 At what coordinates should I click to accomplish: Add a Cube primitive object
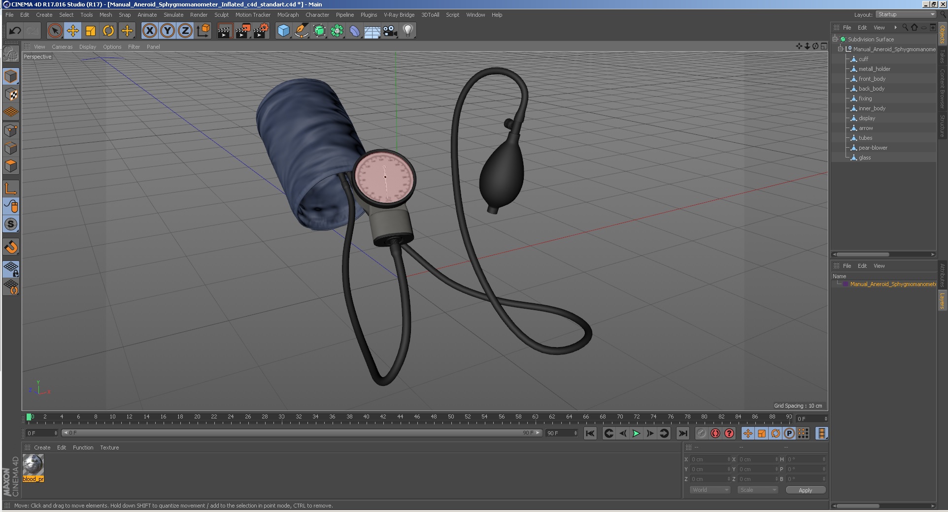point(283,31)
